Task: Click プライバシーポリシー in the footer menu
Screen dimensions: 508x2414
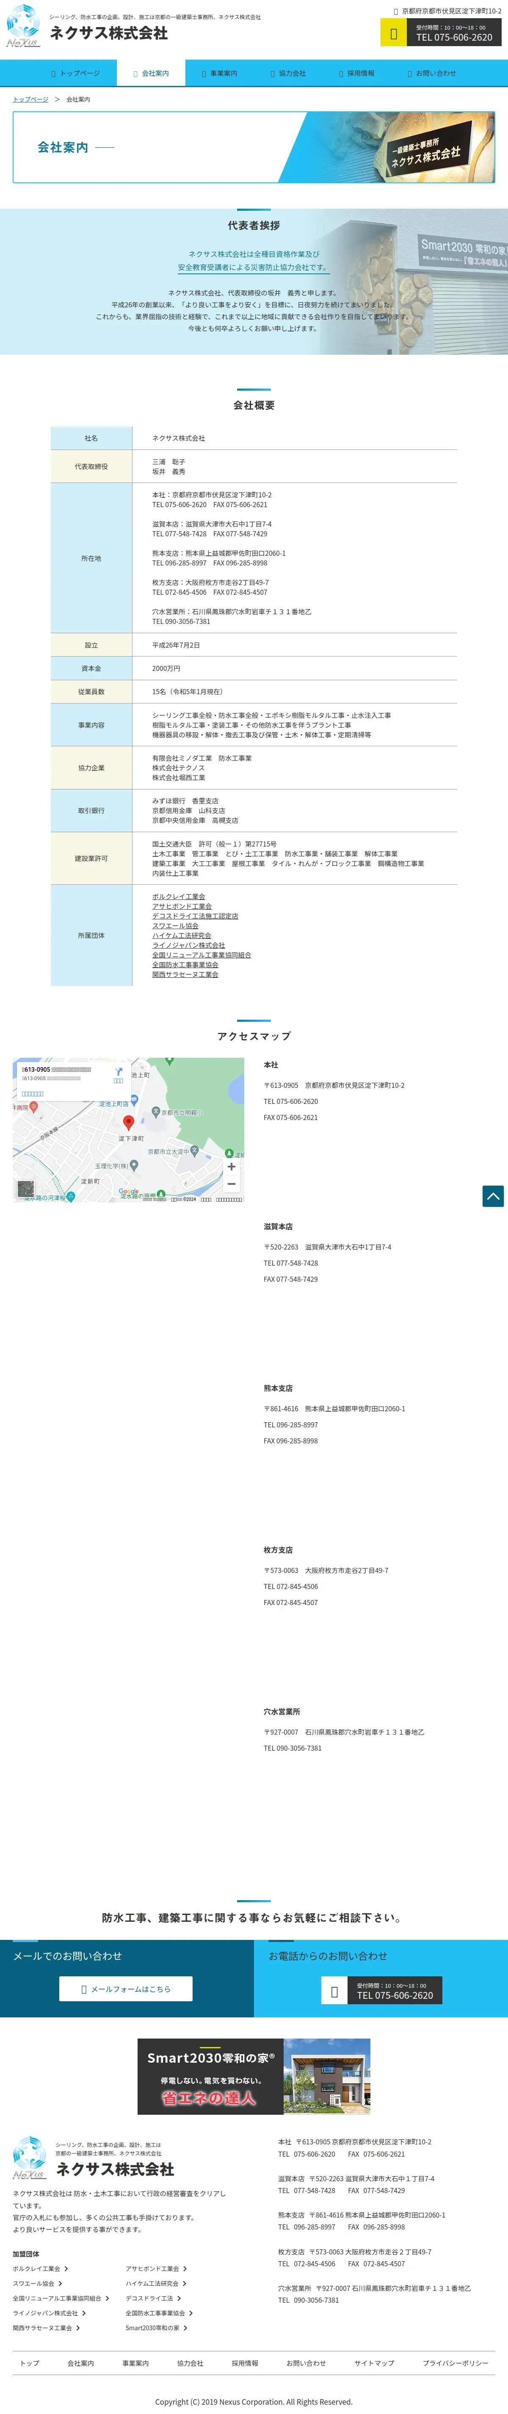Action: [456, 2363]
